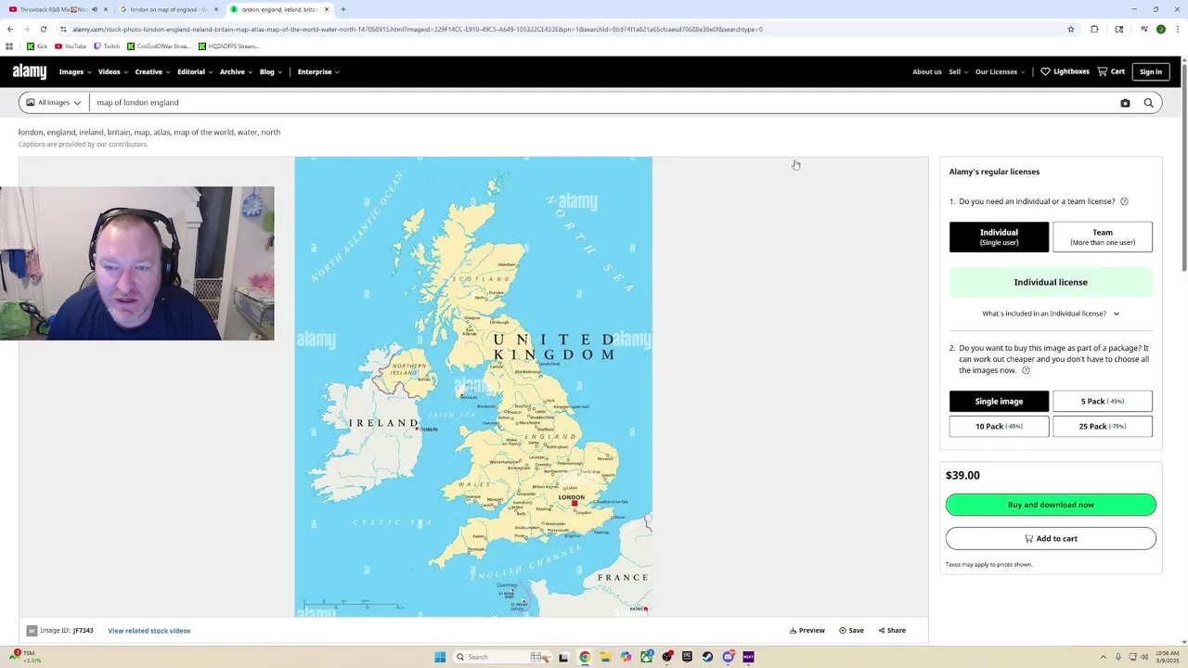Open a new browser tab
1188x668 pixels.
(x=342, y=9)
